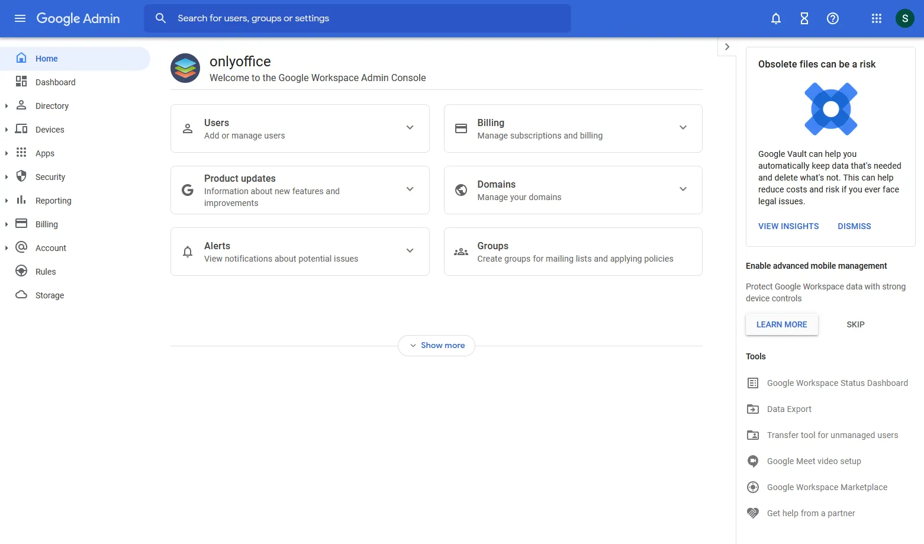
Task: Open the notifications bell
Action: coord(775,18)
